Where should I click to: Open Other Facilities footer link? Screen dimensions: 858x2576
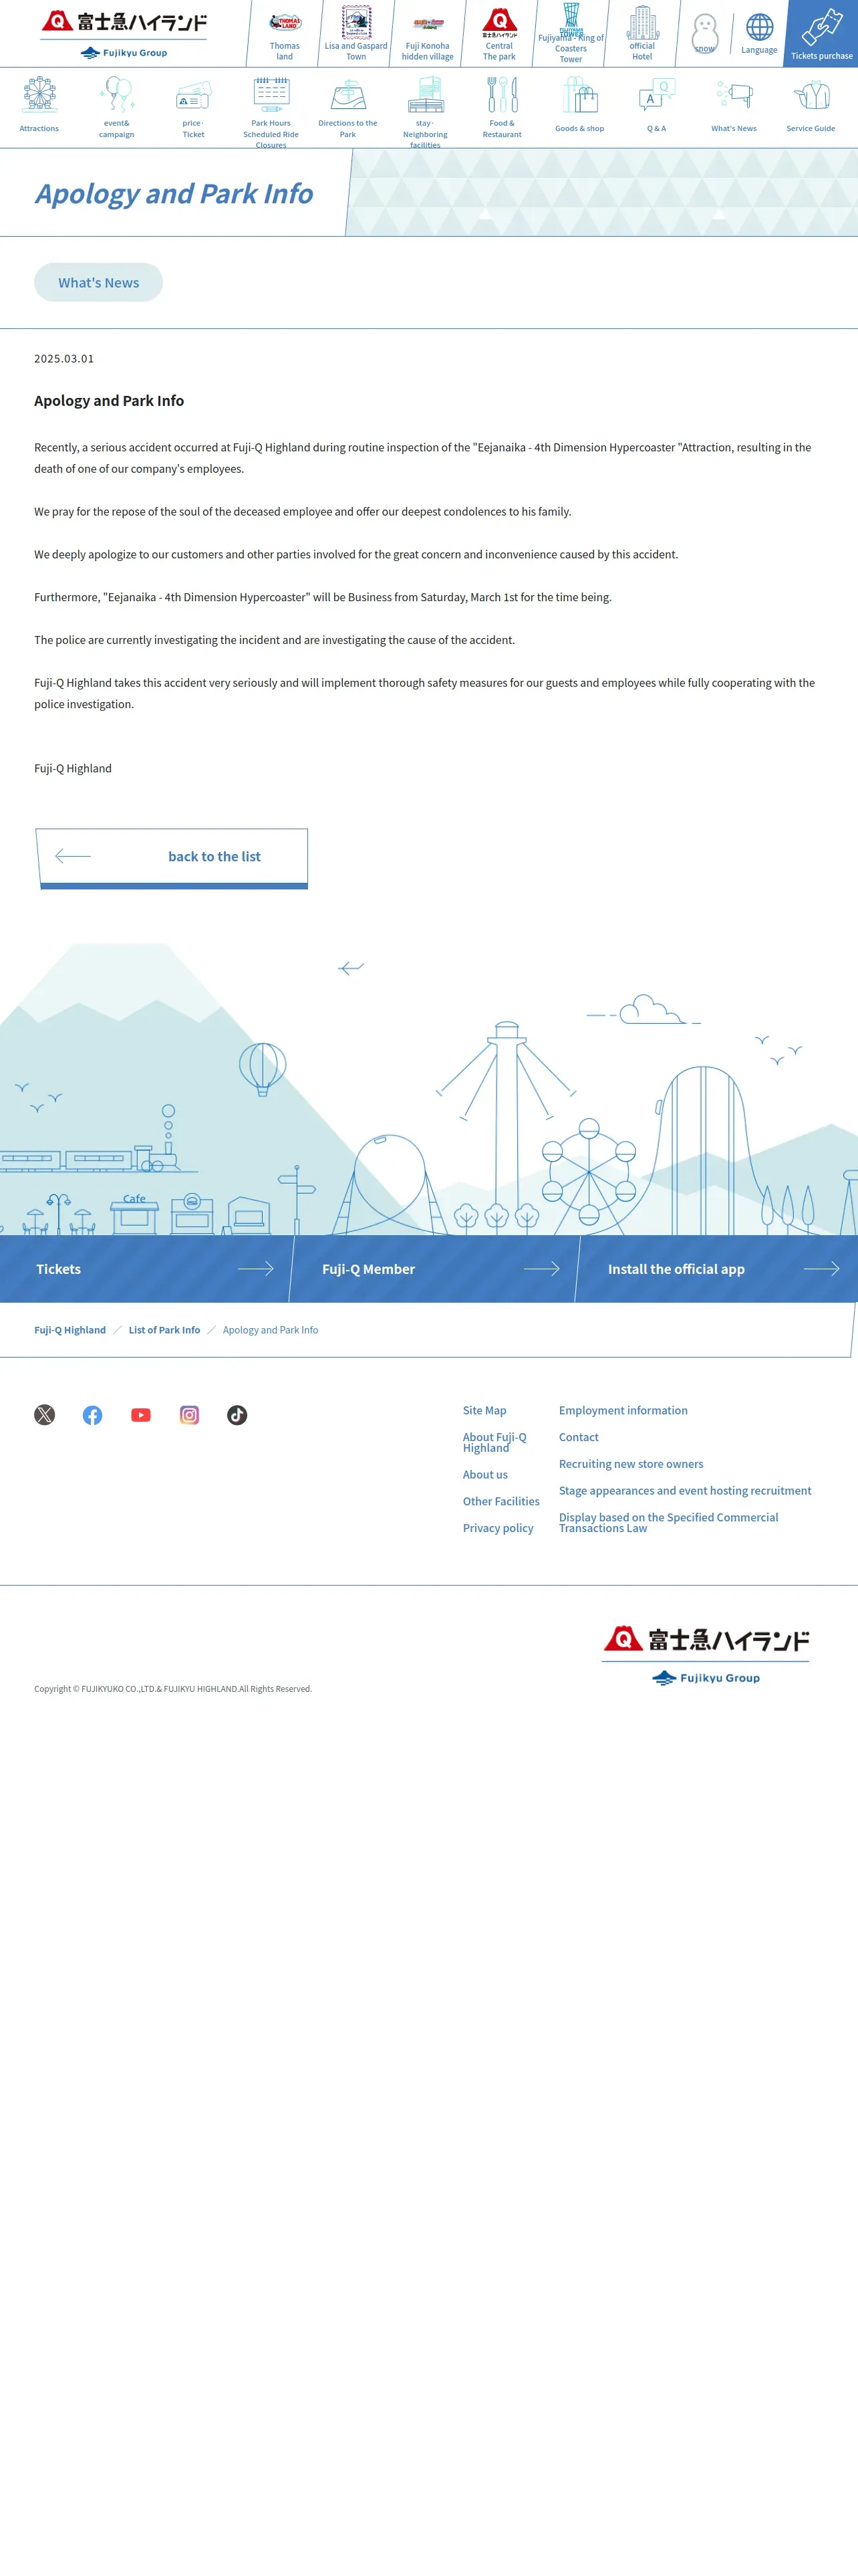[501, 1501]
